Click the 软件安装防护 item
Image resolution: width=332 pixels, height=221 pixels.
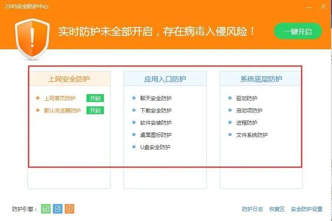tap(156, 123)
